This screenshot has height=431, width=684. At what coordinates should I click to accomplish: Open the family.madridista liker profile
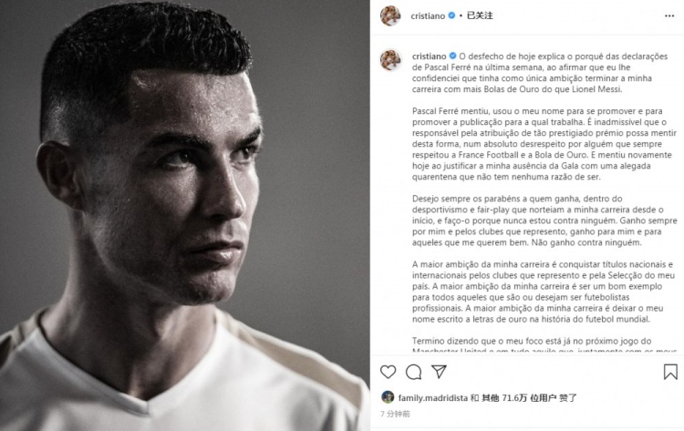tap(432, 398)
